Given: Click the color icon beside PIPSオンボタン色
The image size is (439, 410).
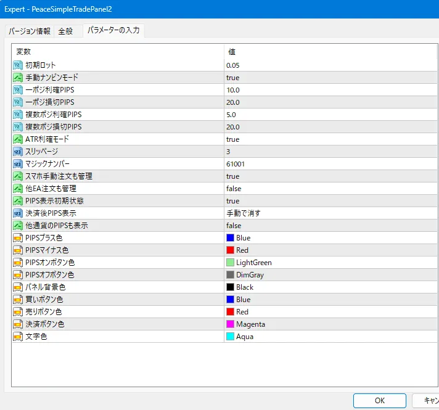Looking at the screenshot, I should tap(18, 263).
